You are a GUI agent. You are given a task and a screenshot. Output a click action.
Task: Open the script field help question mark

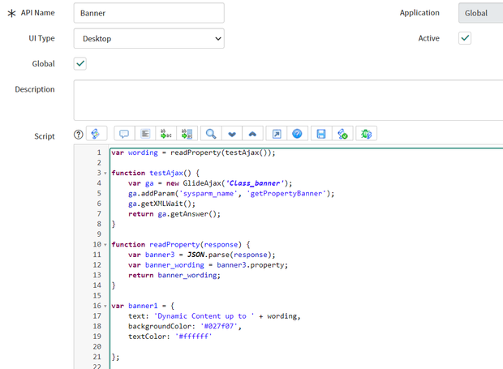point(78,135)
